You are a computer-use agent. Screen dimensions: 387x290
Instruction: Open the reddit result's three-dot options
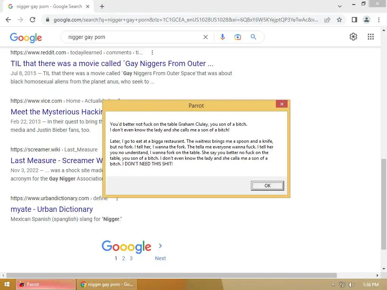tap(152, 52)
